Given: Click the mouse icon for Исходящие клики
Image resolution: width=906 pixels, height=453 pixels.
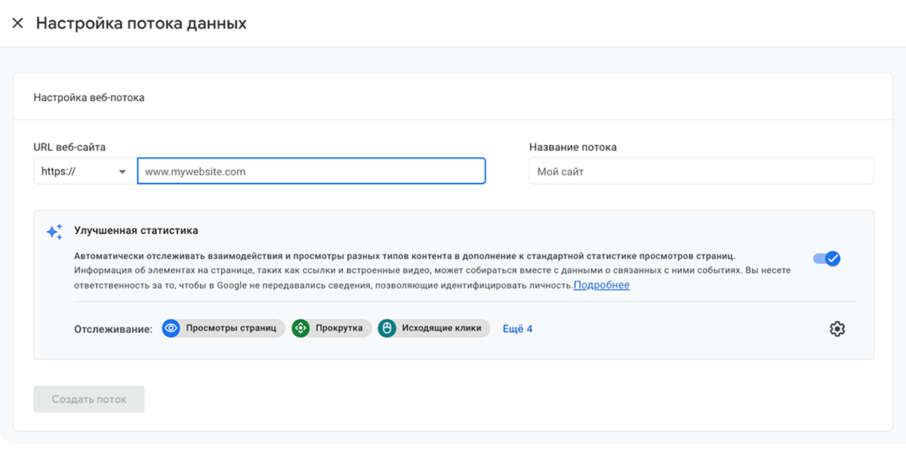Looking at the screenshot, I should 387,328.
